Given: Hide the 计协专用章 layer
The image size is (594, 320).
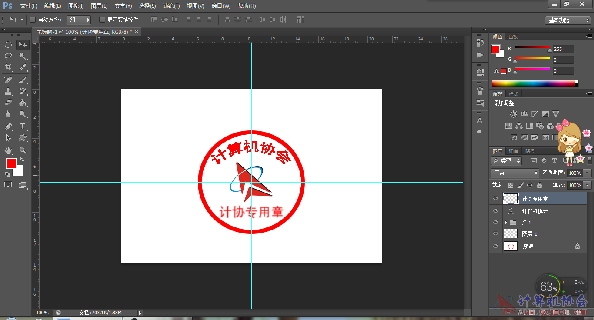Looking at the screenshot, I should [495, 199].
